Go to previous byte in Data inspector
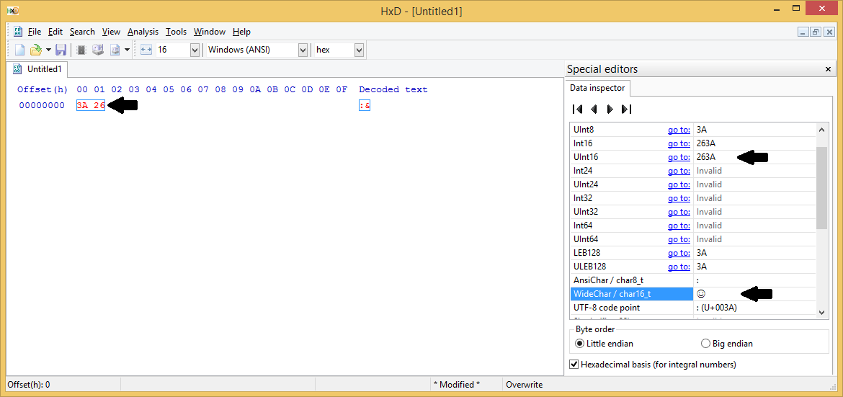This screenshot has width=843, height=397. (594, 110)
